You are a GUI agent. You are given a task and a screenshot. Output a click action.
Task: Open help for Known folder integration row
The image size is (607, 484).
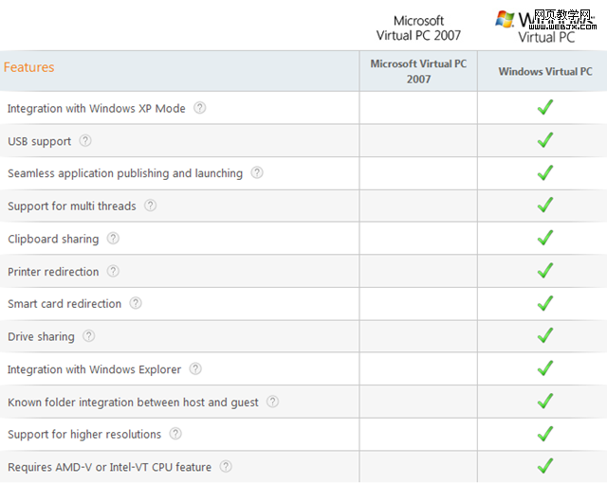point(272,402)
